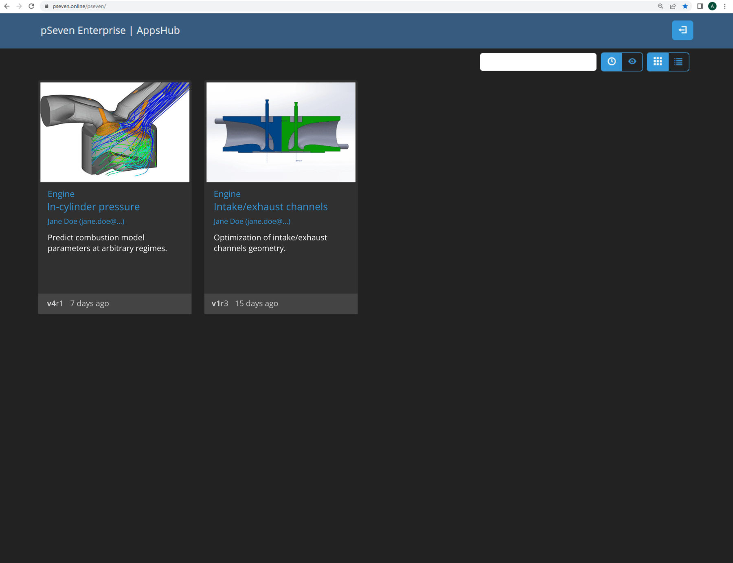Select the Engine tag on the Intake/exhaust channels card

227,194
